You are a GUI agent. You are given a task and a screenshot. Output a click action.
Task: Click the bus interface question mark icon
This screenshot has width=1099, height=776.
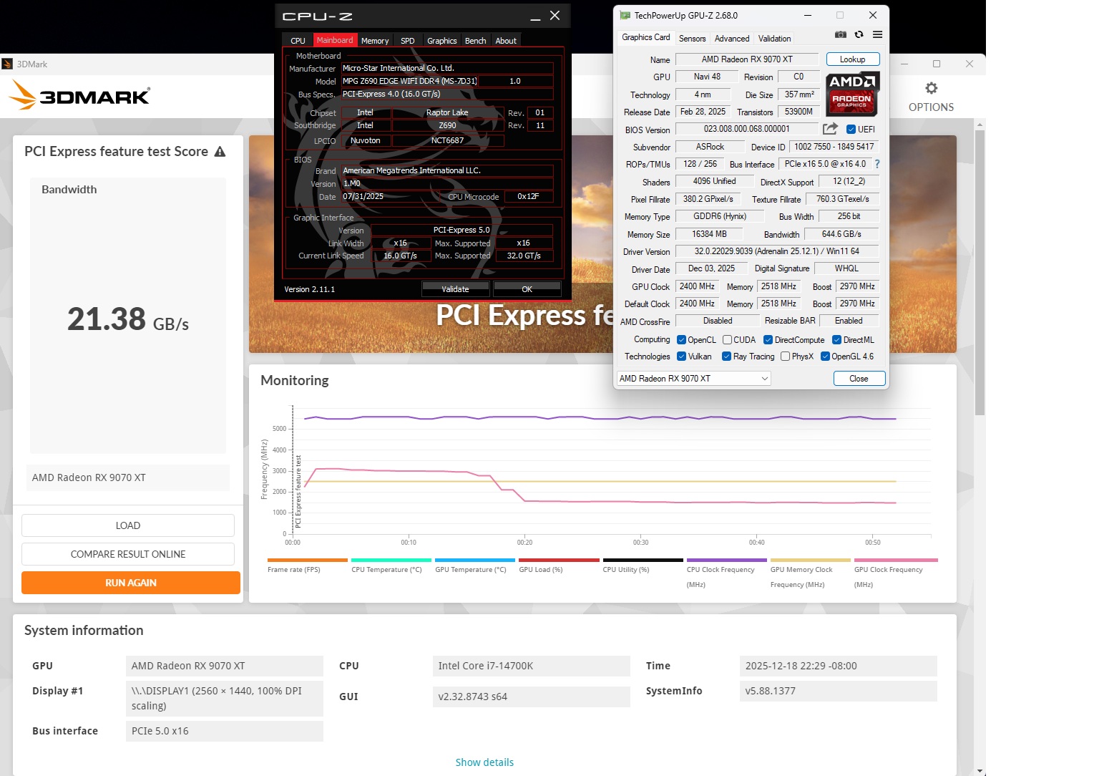[x=877, y=164]
